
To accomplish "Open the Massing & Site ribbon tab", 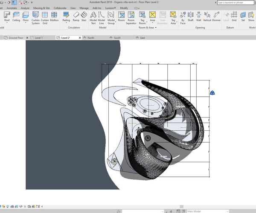I will (x=41, y=8).
